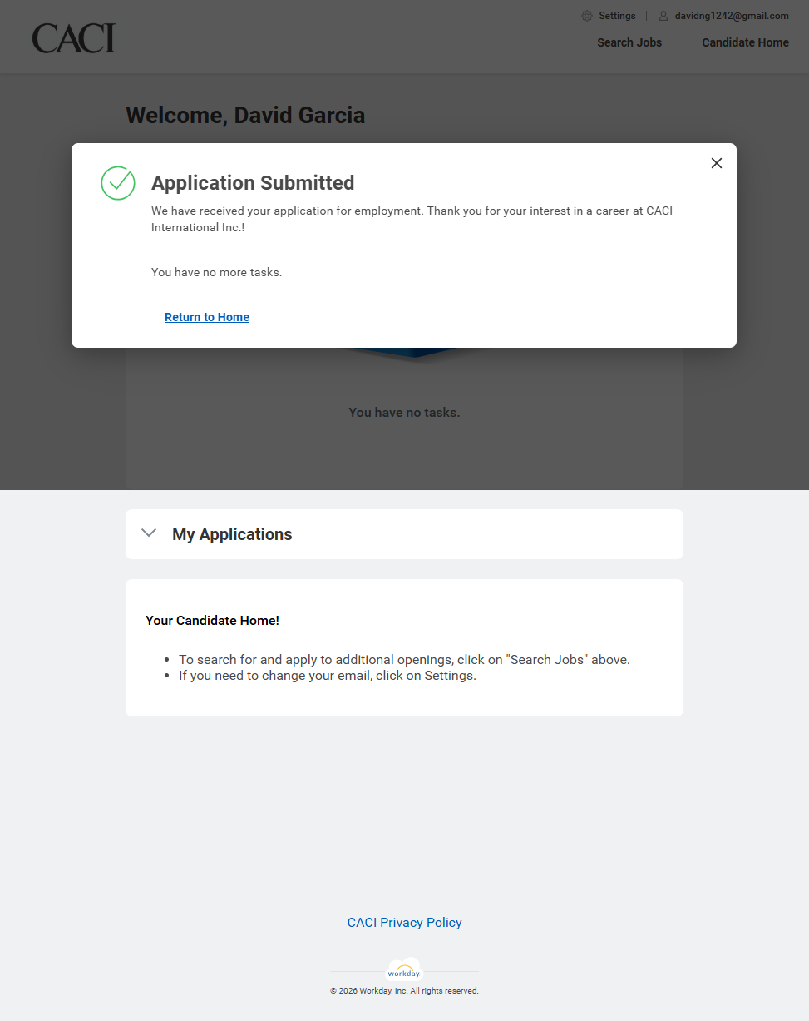Click the green checkmark success icon
This screenshot has height=1021, width=809.
tap(118, 183)
